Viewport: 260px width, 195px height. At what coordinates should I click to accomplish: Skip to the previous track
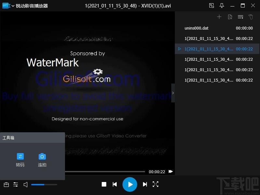115,184
